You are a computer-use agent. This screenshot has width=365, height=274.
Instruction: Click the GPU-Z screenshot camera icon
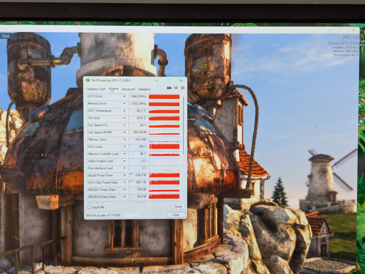click(169, 88)
